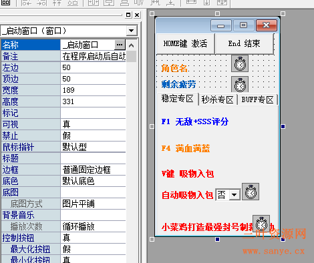Image resolution: width=314 pixels, height=263 pixels.
Task: Select the 背景音乐 property name cell
Action: [x=31, y=215]
